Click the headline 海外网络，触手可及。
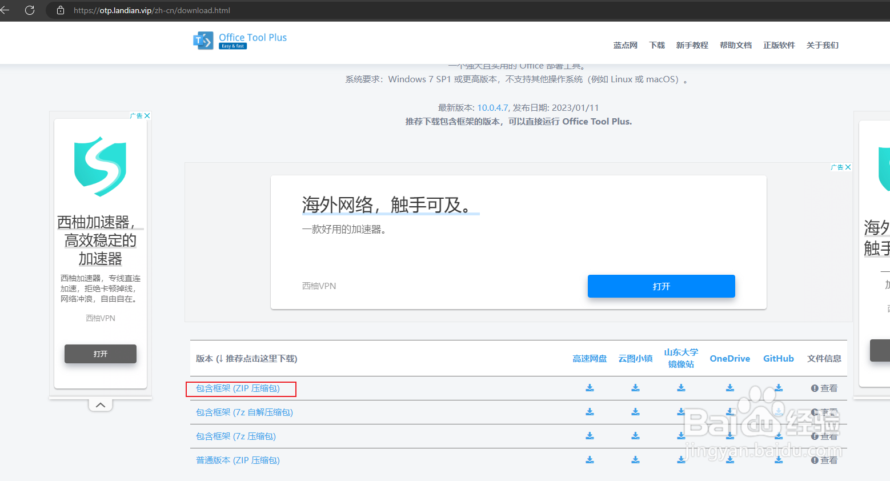 pos(391,205)
